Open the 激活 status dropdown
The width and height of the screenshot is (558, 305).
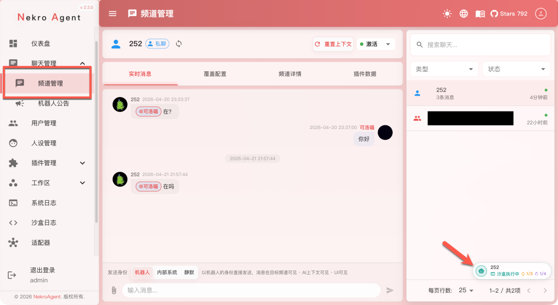point(376,44)
